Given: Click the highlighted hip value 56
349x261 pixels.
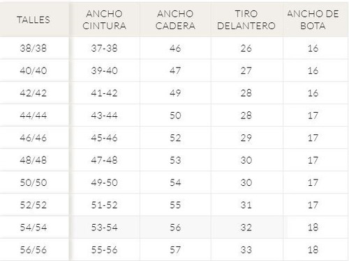Looking at the screenshot, I should coord(175,228).
